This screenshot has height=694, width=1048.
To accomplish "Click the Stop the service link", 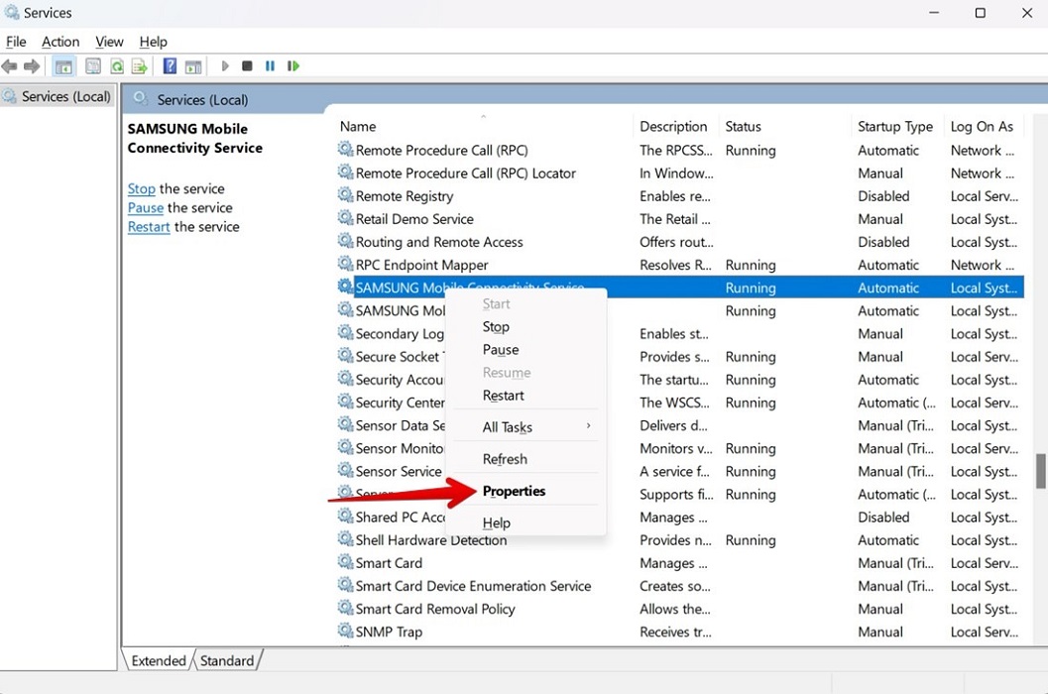I will (x=141, y=188).
